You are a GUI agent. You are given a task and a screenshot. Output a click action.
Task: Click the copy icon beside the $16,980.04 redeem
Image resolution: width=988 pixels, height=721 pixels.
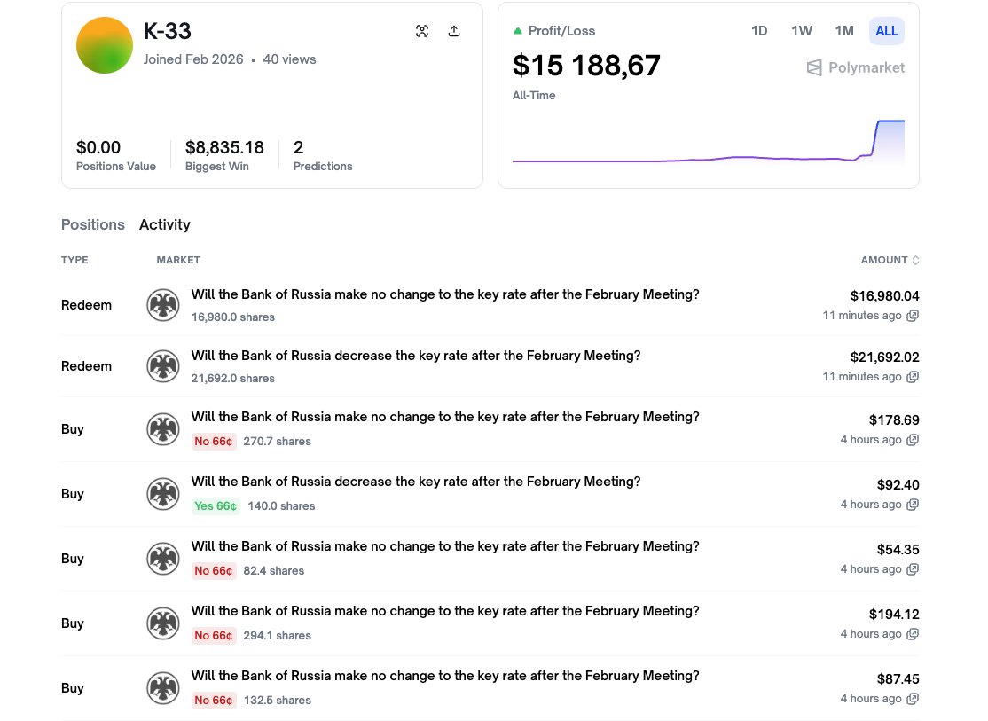(x=913, y=316)
